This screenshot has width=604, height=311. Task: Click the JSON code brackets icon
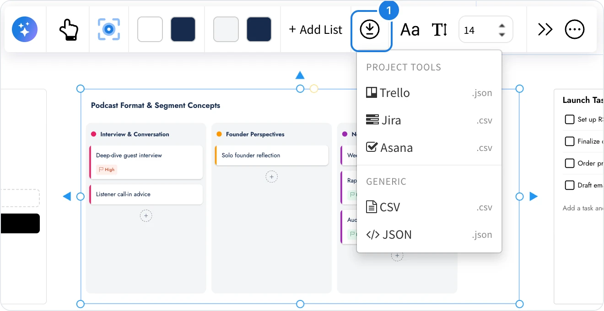(373, 235)
